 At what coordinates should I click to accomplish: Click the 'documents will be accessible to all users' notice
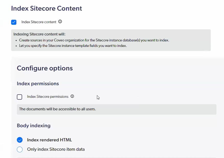(x=58, y=109)
